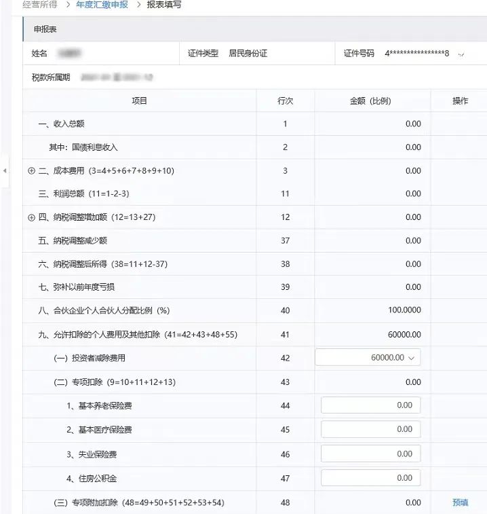The width and height of the screenshot is (487, 514).
Task: Click the 税款所属期 label
Action: click(51, 77)
